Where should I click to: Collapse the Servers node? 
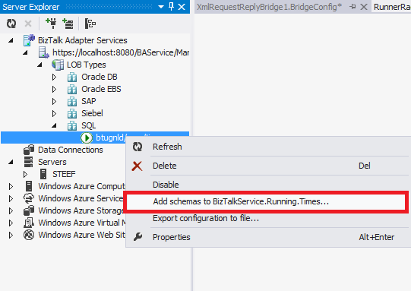(11, 162)
